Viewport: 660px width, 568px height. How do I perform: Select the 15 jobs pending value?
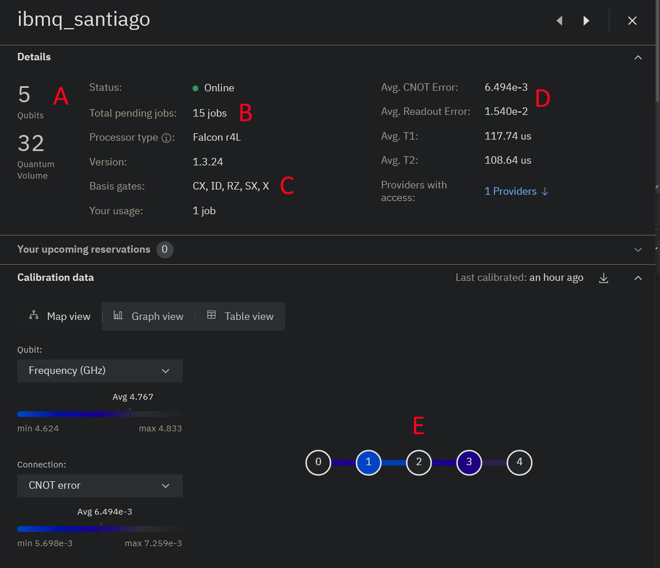pos(210,113)
